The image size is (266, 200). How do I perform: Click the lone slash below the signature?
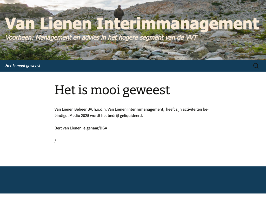coord(55,141)
